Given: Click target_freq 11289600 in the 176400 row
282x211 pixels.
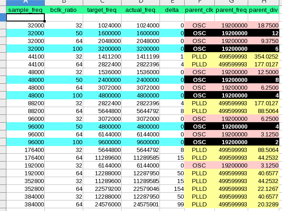Looking at the screenshot, I should coord(102,158).
